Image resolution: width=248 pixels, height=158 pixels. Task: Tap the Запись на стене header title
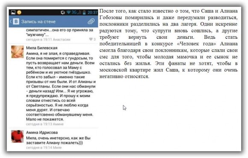point(38,22)
